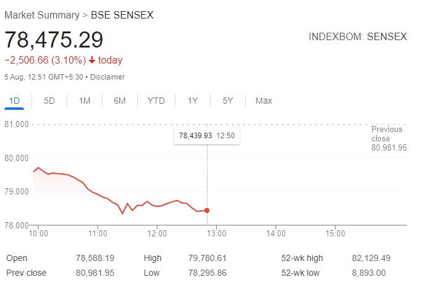Switch to the 5D chart tab
Image resolution: width=428 pixels, height=290 pixels.
tap(49, 101)
